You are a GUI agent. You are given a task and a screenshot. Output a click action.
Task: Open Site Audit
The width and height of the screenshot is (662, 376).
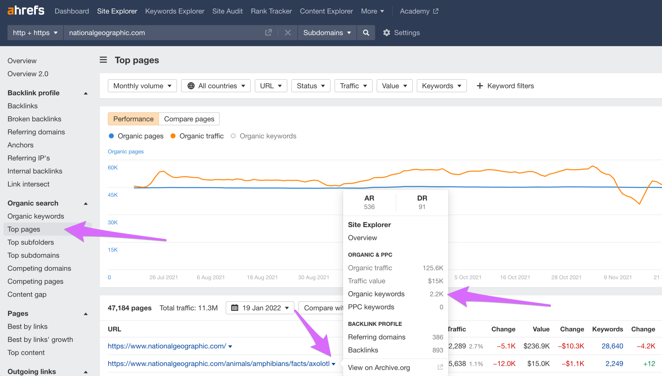coord(227,11)
